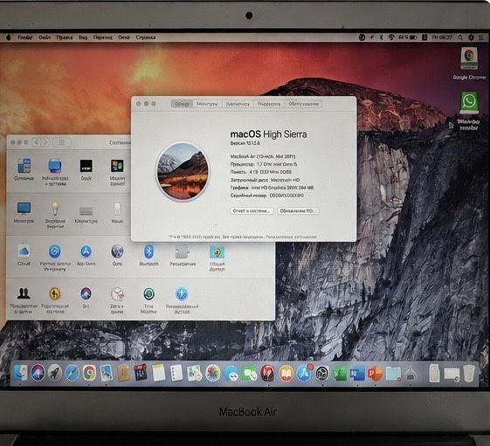Click the Bluetooth status icon in menu bar
The image size is (490, 446).
pyautogui.click(x=381, y=38)
